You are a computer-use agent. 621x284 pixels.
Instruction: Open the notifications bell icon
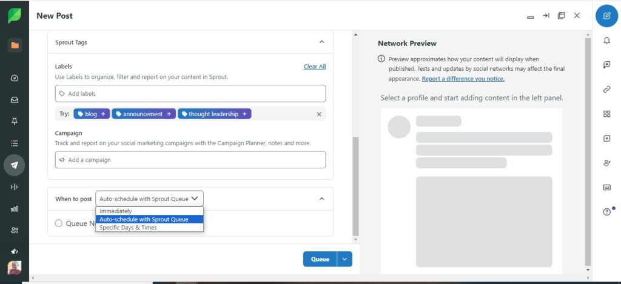606,41
